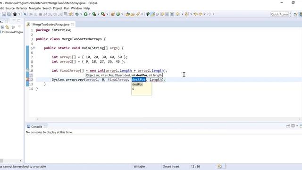
Task: Open the External Tools dropdown arrow
Action: coord(107,14)
